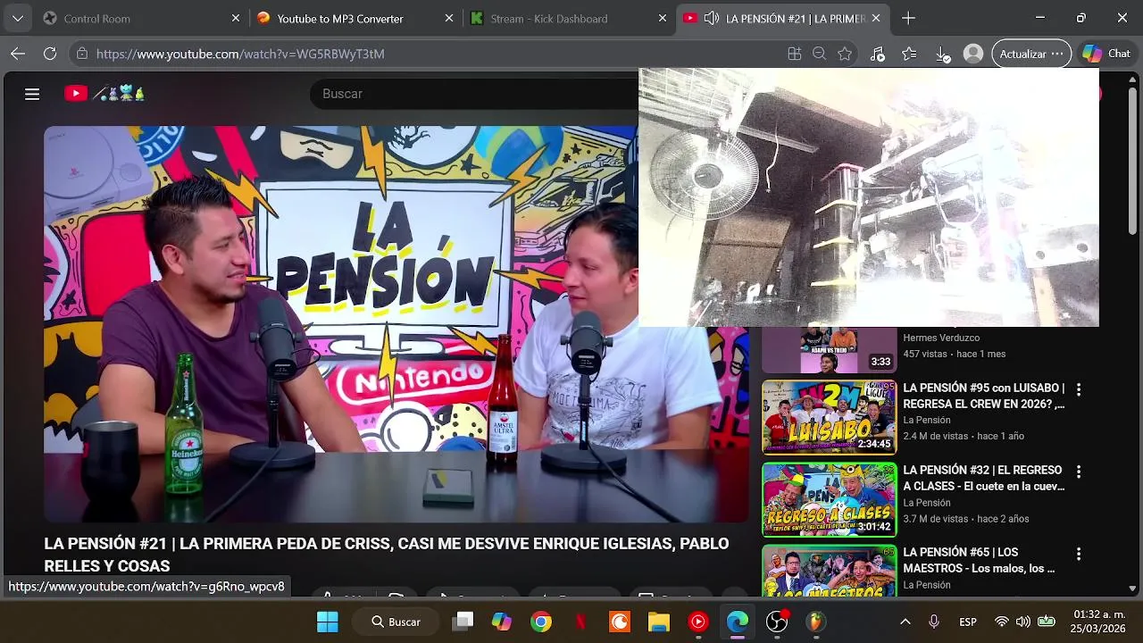
Task: Open OBS Studio from the taskbar
Action: pos(777,622)
